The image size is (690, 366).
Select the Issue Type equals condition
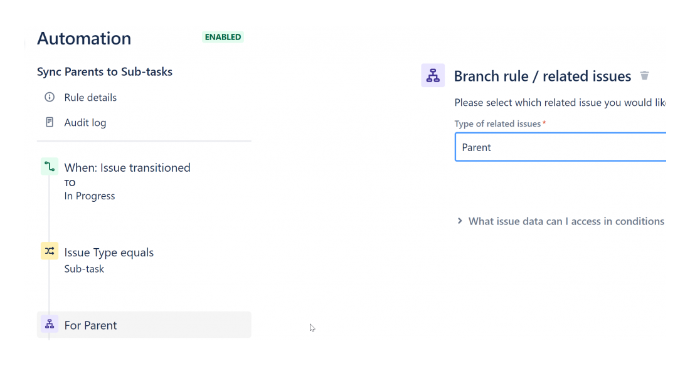tap(109, 252)
